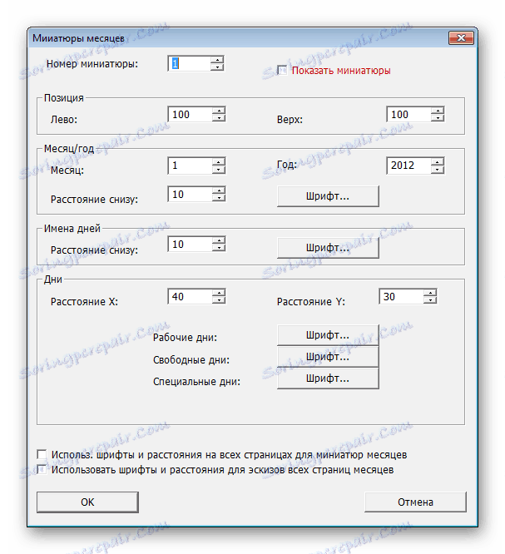Click the Верх input field

point(408,114)
